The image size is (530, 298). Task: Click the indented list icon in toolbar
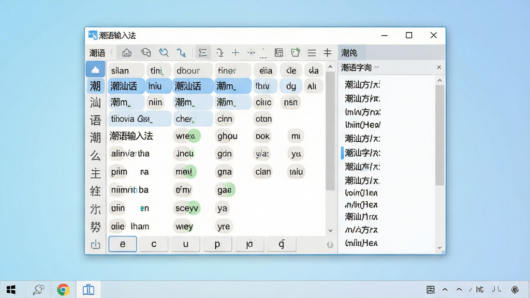coord(203,53)
